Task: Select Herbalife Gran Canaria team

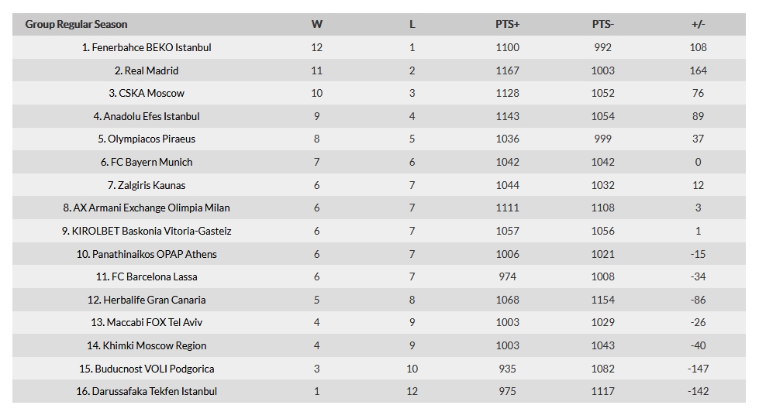Action: coord(147,300)
